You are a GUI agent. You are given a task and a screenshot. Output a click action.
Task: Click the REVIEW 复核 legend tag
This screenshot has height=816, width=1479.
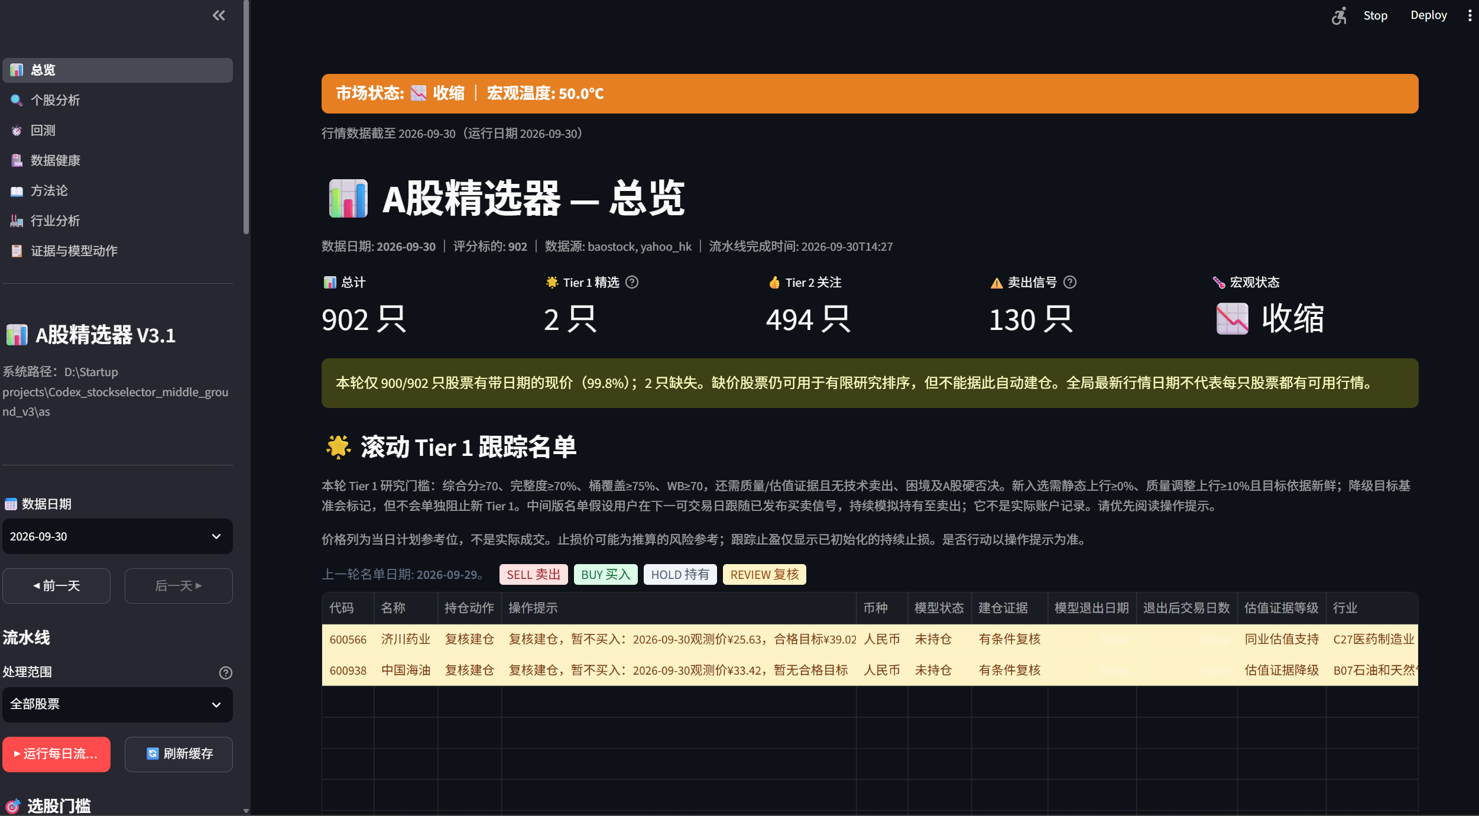point(764,574)
